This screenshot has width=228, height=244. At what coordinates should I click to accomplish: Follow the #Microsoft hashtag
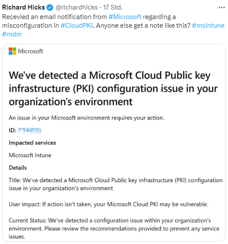tap(125, 17)
